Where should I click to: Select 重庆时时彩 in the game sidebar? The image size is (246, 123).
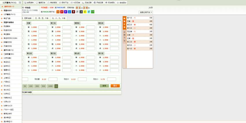[x=11, y=10]
